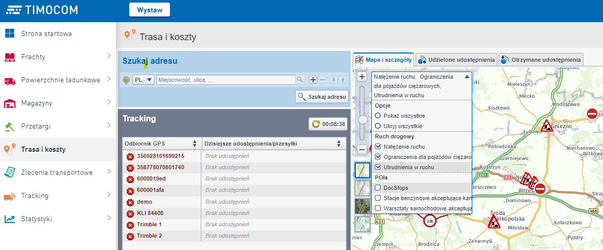Open Strona startowa from the sidebar
This screenshot has height=250, width=603.
point(46,34)
